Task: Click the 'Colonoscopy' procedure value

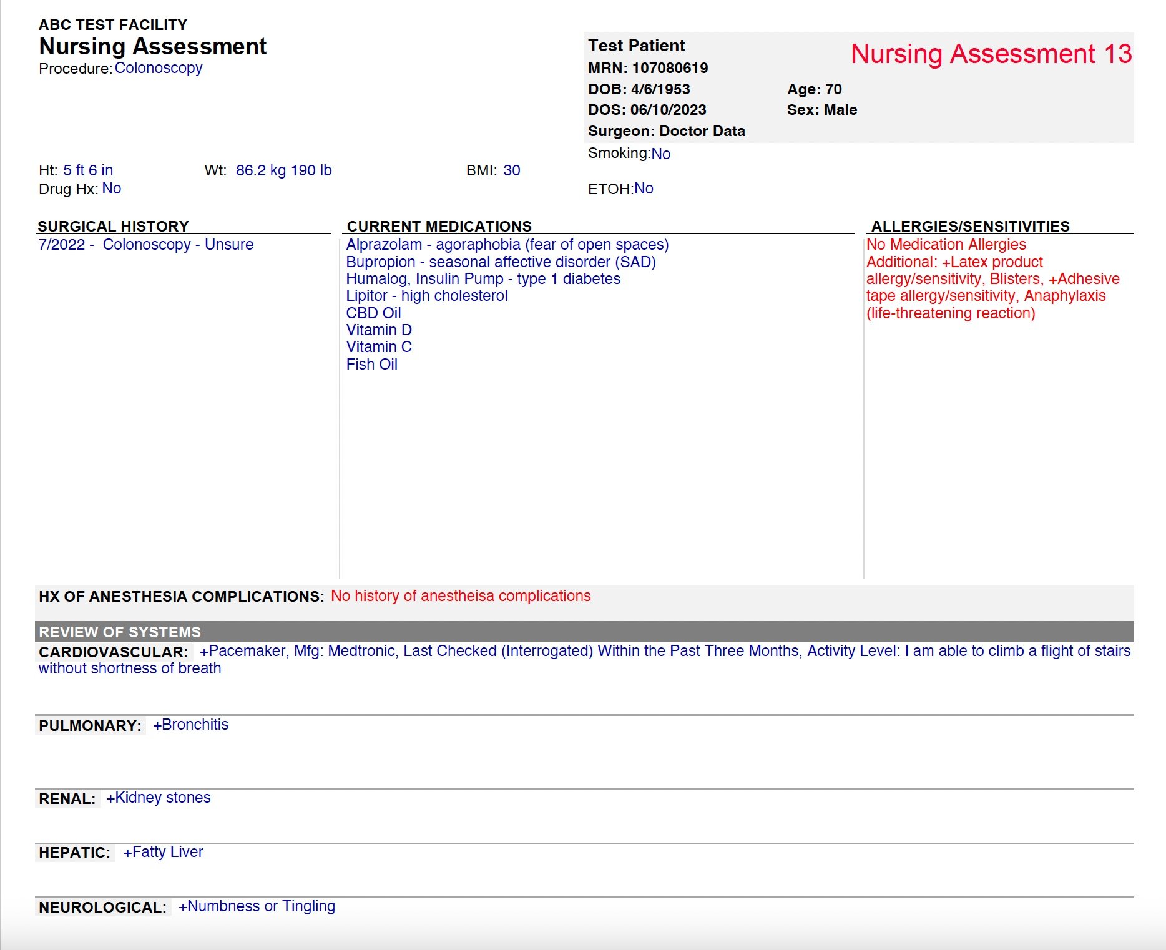Action: coord(159,68)
